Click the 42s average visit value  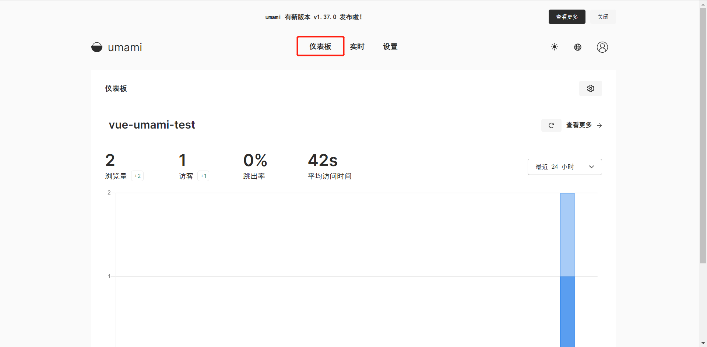(323, 160)
